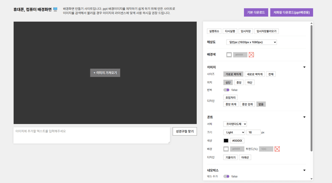
Task: Click the settings panel vertical scrollbar
Action: pyautogui.click(x=312, y=88)
